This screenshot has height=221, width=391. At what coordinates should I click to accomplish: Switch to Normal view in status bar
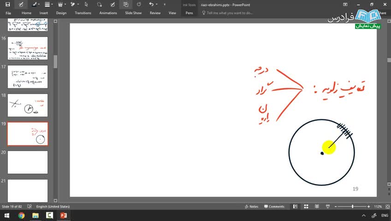[x=295, y=207]
